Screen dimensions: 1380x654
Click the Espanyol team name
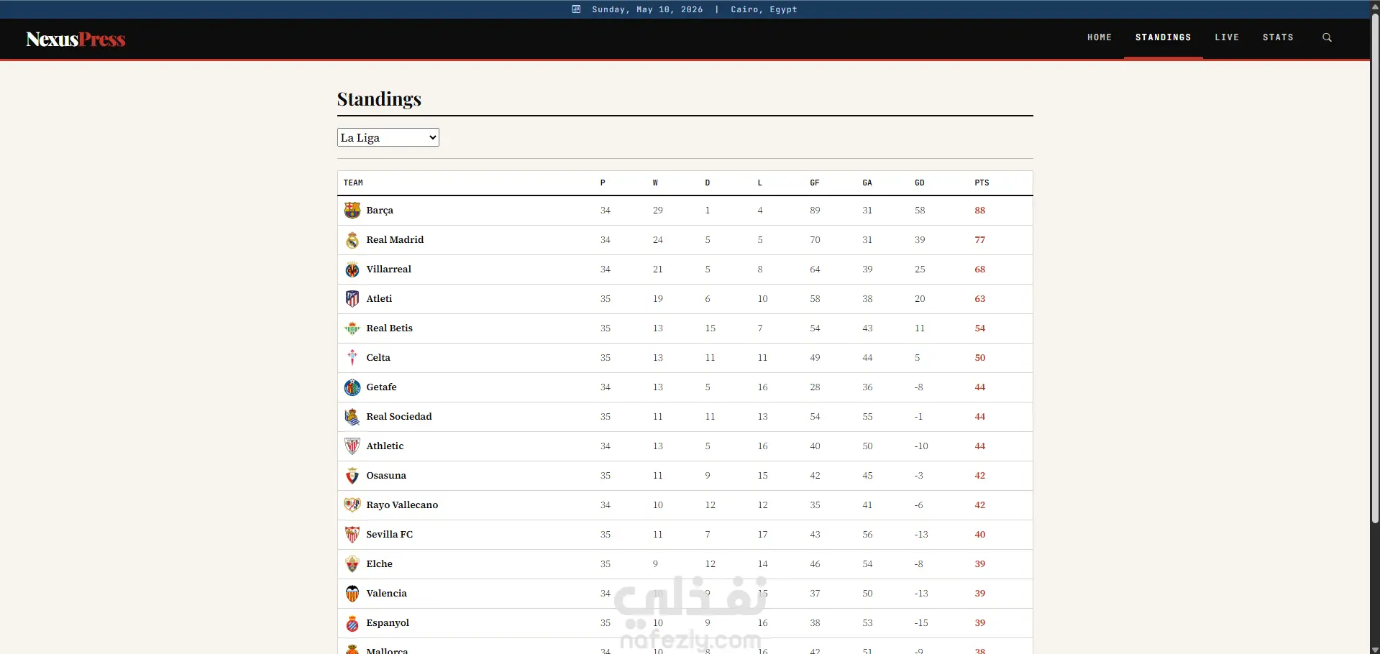(x=388, y=623)
